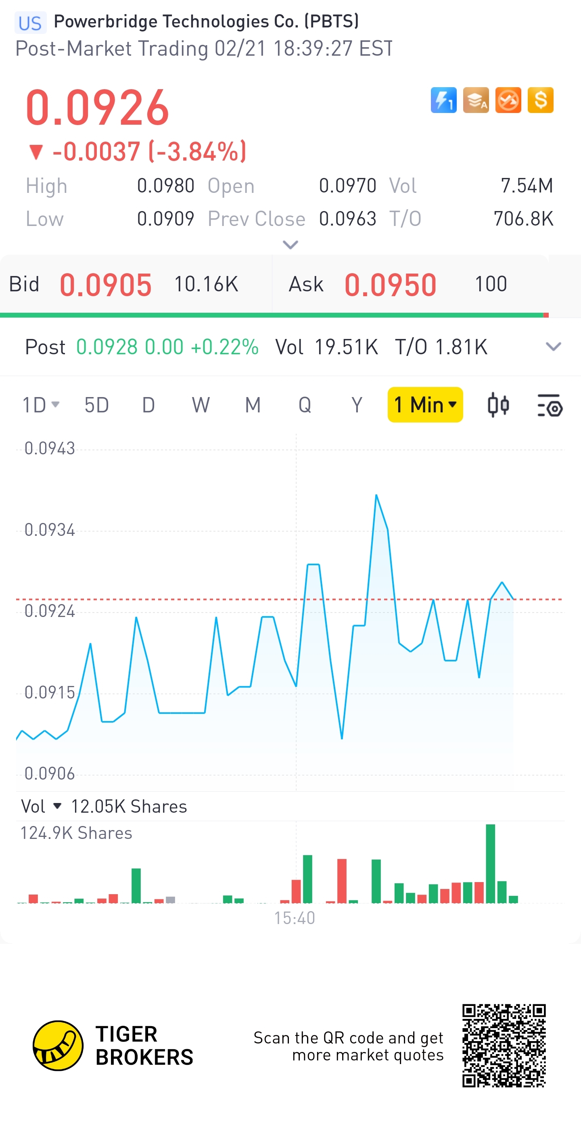Screen dimensions: 581x1148
Task: Expand the Post market row chevron
Action: click(x=554, y=347)
